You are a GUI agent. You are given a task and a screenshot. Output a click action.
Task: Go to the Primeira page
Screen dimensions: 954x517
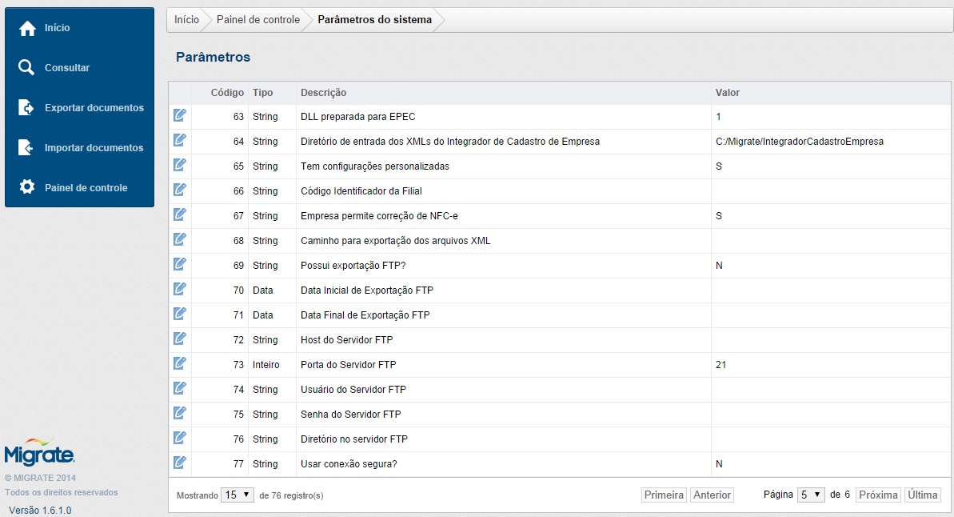click(664, 495)
